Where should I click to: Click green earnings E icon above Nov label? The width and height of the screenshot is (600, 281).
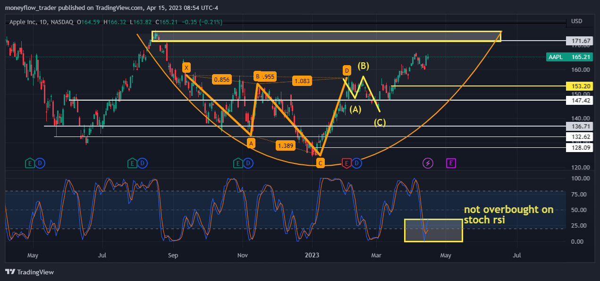point(239,163)
